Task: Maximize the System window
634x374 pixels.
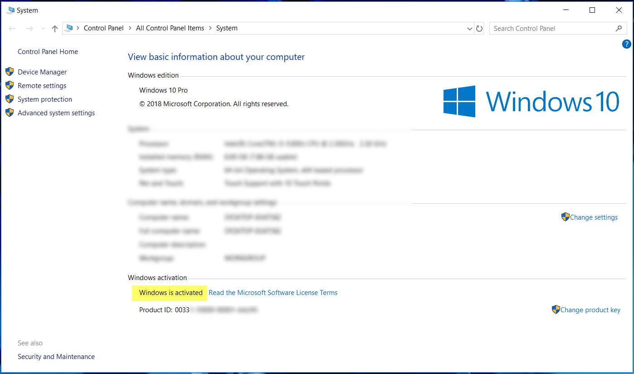Action: click(592, 10)
